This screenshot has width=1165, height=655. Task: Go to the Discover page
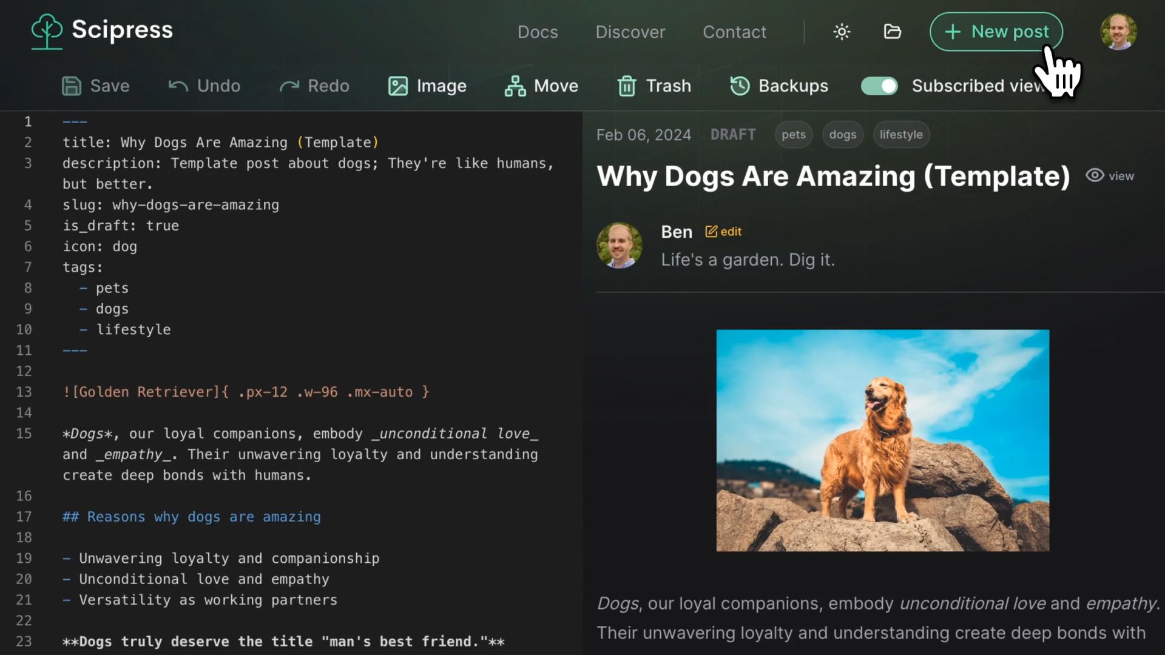[x=630, y=32]
